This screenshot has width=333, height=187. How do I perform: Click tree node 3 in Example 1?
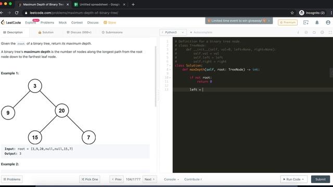pyautogui.click(x=35, y=86)
